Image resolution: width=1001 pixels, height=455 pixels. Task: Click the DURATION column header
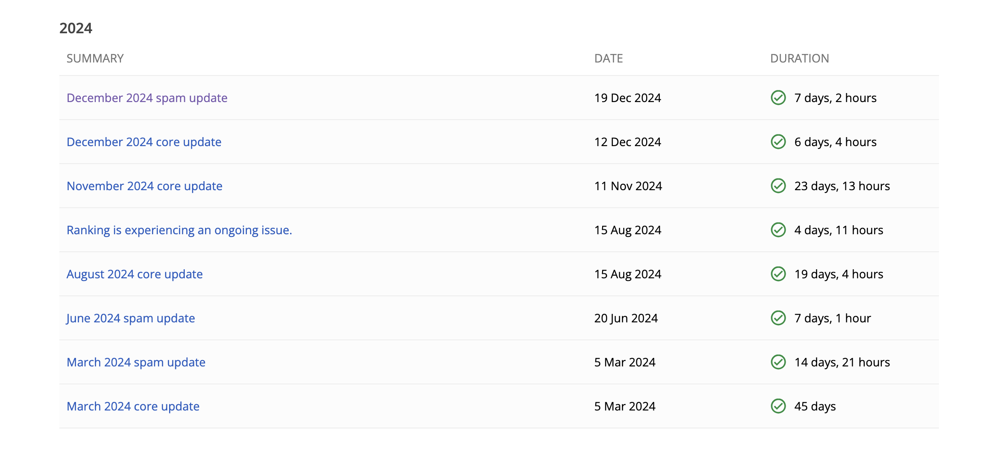click(x=800, y=58)
